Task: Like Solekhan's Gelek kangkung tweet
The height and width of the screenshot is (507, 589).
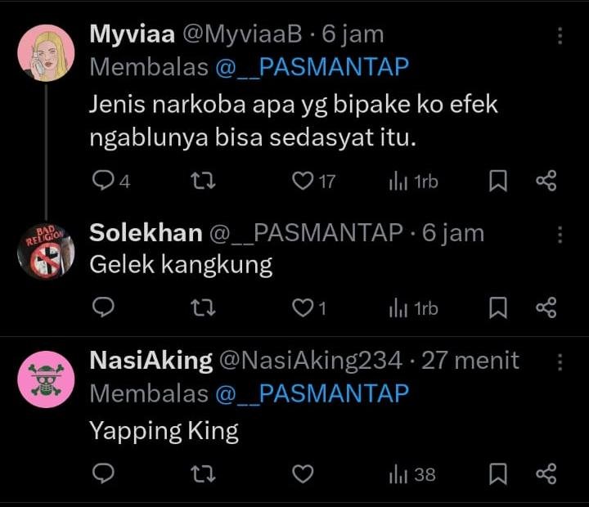Action: 303,308
